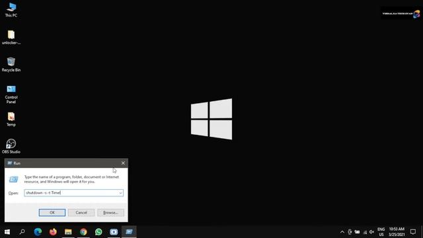Open the camera app taskbar icon
423x238 pixels.
pos(114,232)
